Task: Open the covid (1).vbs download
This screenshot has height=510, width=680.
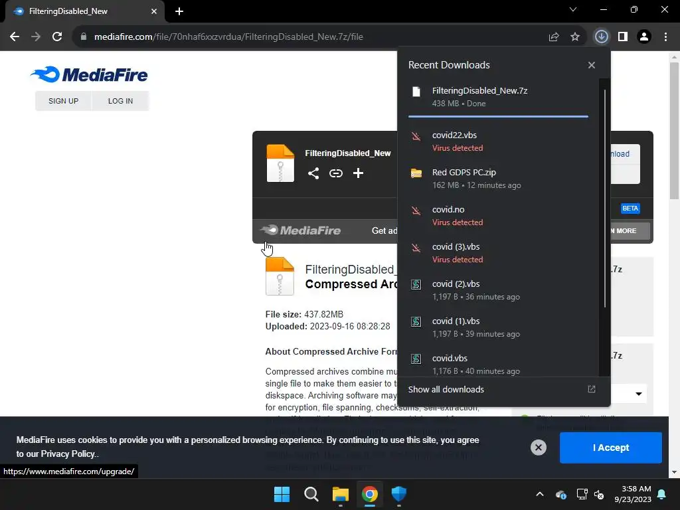Action: pyautogui.click(x=498, y=327)
